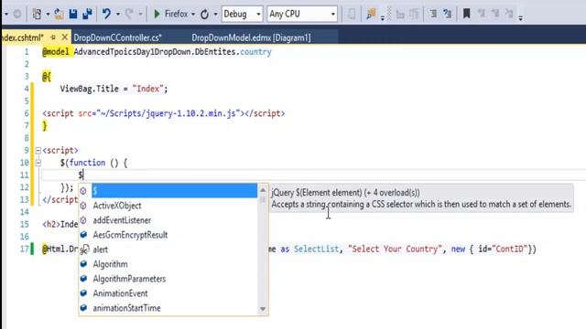
Task: Switch to the Index.cshtml tab
Action: tap(22, 37)
